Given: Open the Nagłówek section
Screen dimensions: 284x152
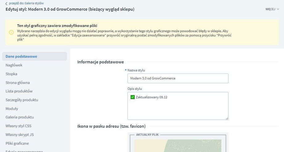Looking at the screenshot, I should pos(14,65).
